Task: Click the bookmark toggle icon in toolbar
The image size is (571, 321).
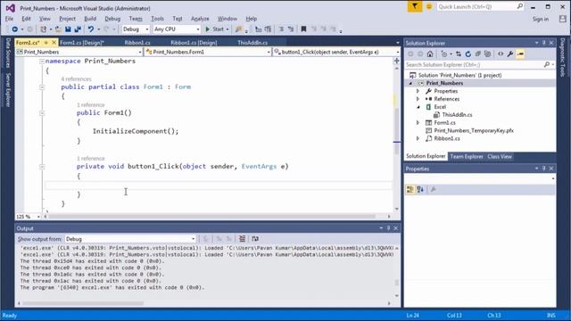Action: click(x=303, y=29)
